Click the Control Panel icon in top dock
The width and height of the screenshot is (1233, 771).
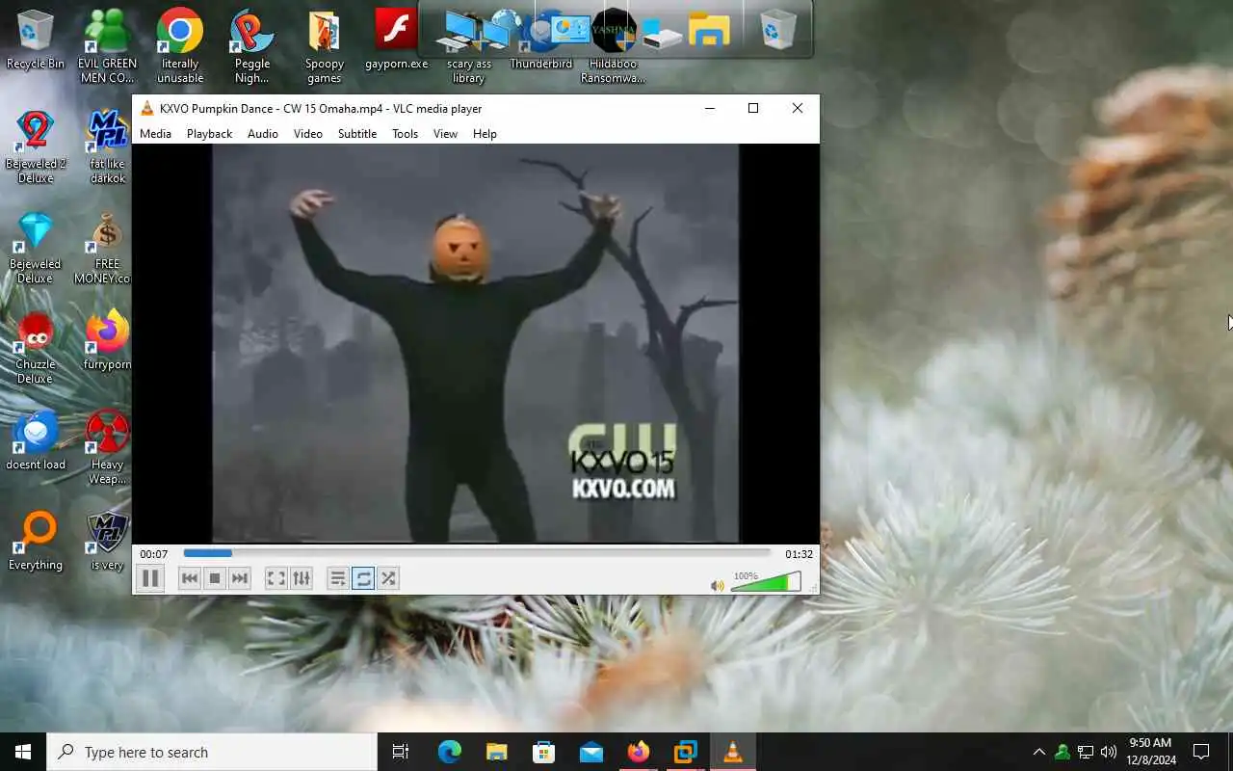click(x=569, y=29)
